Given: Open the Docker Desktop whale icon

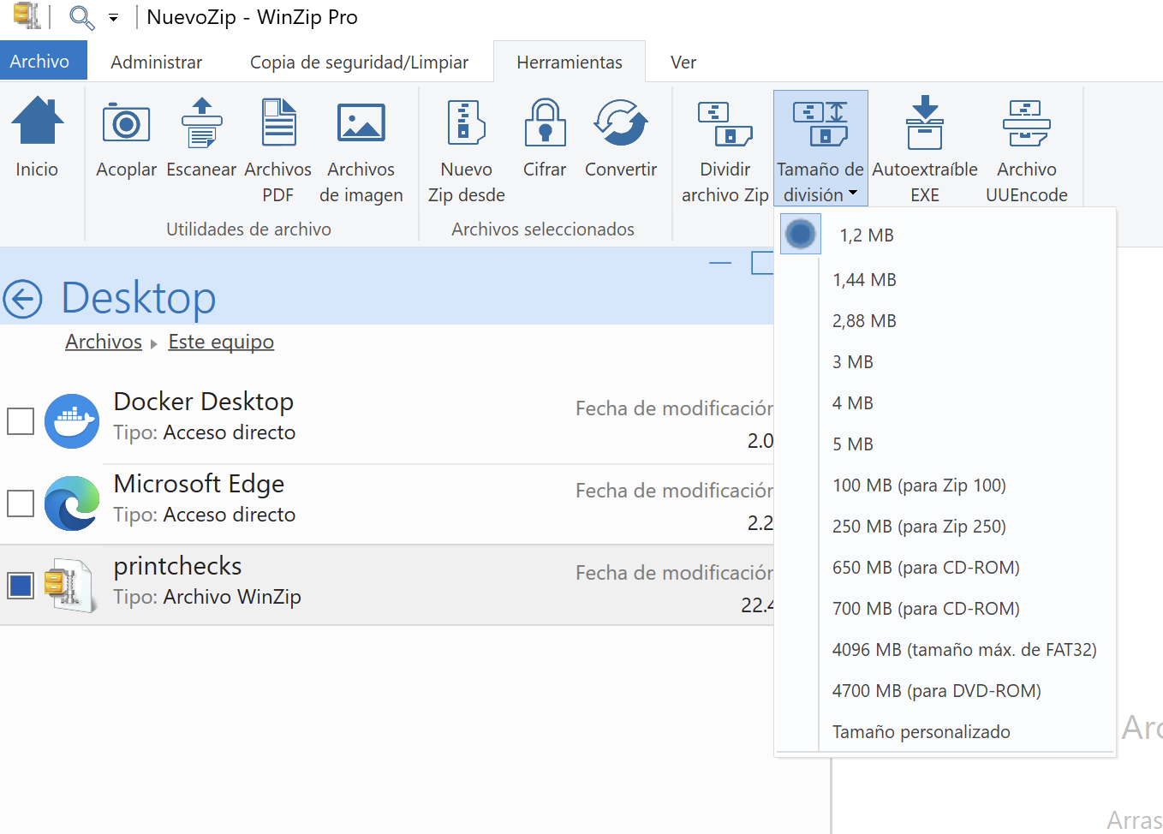Looking at the screenshot, I should click(x=72, y=421).
